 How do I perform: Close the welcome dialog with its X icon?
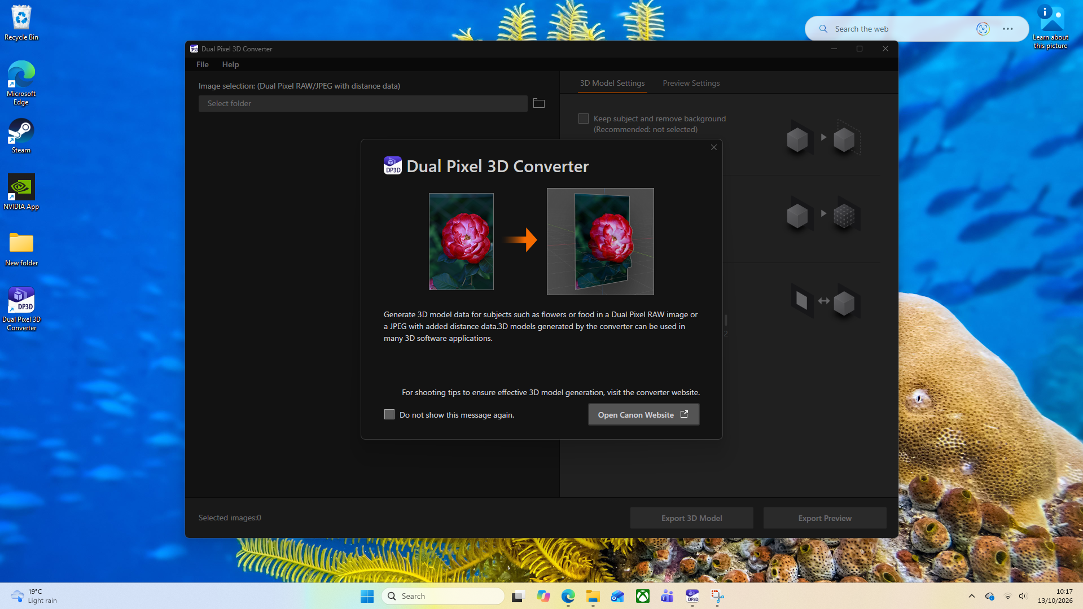tap(714, 147)
